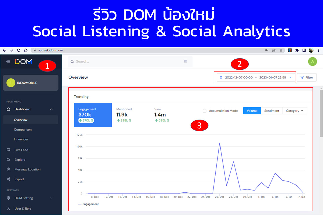The image size is (323, 215).
Task: Click the Filter button
Action: 307,77
